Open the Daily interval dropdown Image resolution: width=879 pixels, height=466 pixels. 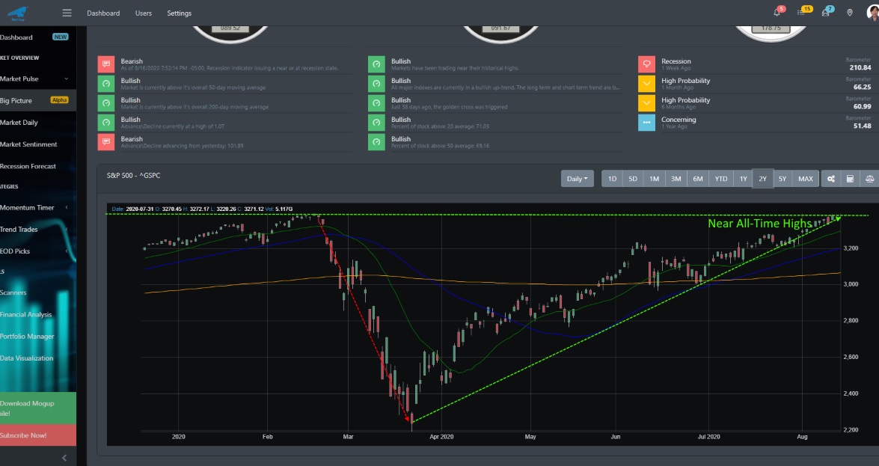click(x=577, y=179)
